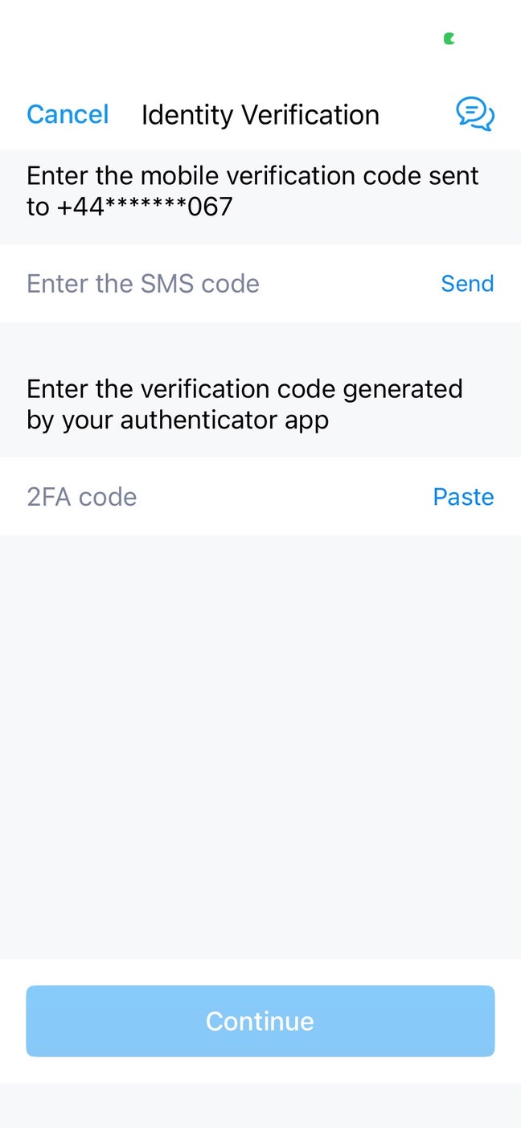Cancel the identity verification

tap(68, 114)
